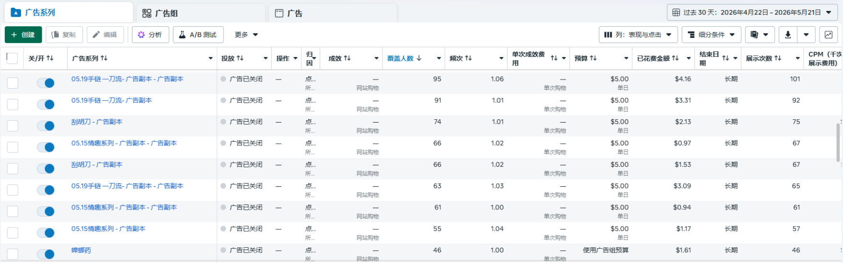
Task: Open the 广告系列 column header dropdown arrow
Action: tap(210, 58)
